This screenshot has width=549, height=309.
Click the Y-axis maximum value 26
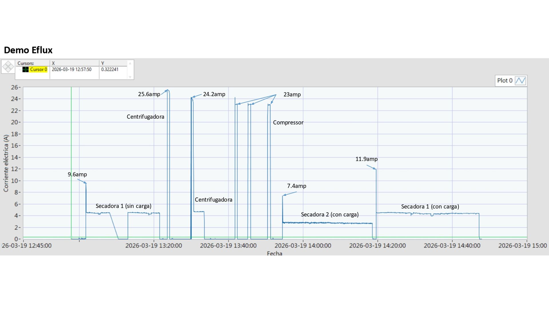pos(15,87)
